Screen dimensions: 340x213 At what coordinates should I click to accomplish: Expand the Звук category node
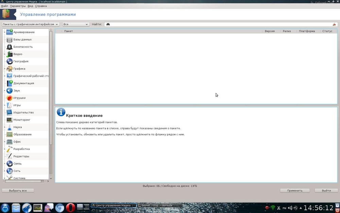(x=4, y=91)
